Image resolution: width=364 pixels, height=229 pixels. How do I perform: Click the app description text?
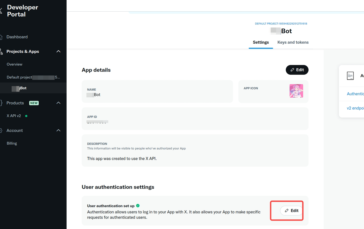[122, 159]
